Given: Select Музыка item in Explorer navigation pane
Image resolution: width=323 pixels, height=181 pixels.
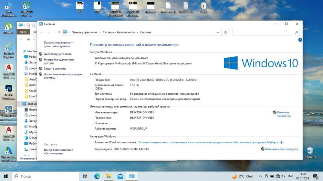Looking at the screenshot, I should tap(30, 132).
